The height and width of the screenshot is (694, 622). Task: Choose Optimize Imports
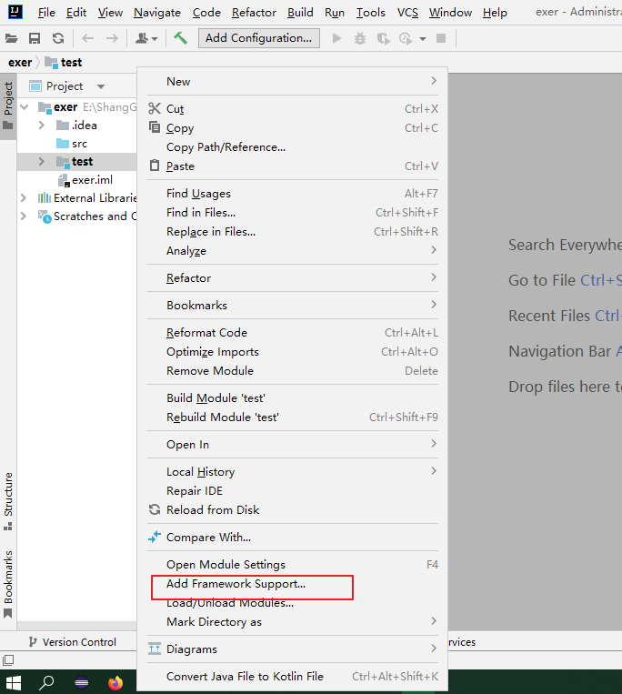point(293,352)
